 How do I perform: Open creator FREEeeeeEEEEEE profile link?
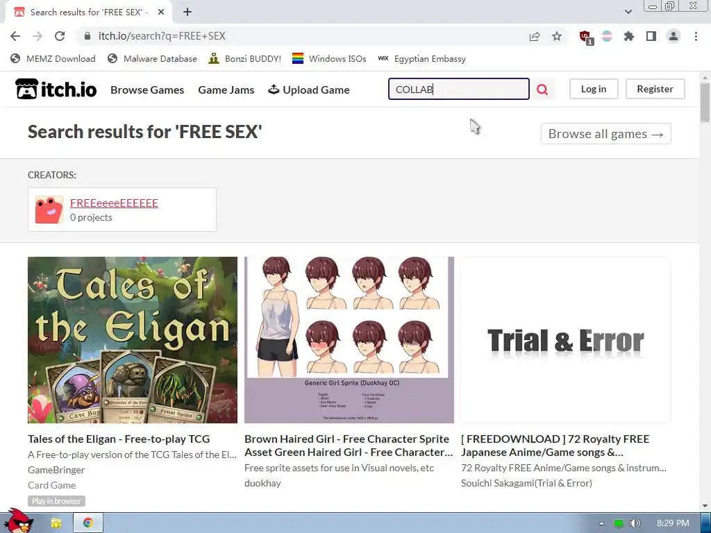tap(114, 203)
